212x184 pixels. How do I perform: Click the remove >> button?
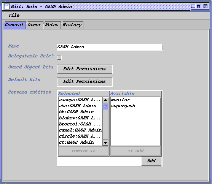(x=83, y=151)
